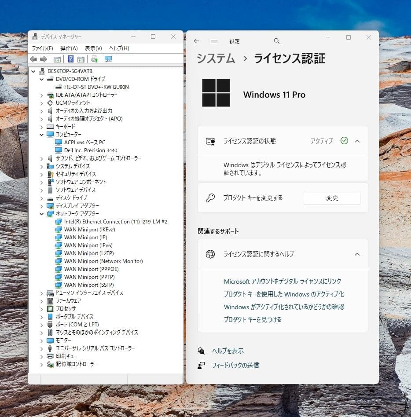Expand the ディスク ドライブ node

(x=41, y=198)
